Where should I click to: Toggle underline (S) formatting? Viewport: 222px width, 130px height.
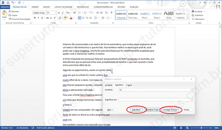pyautogui.click(x=42, y=18)
